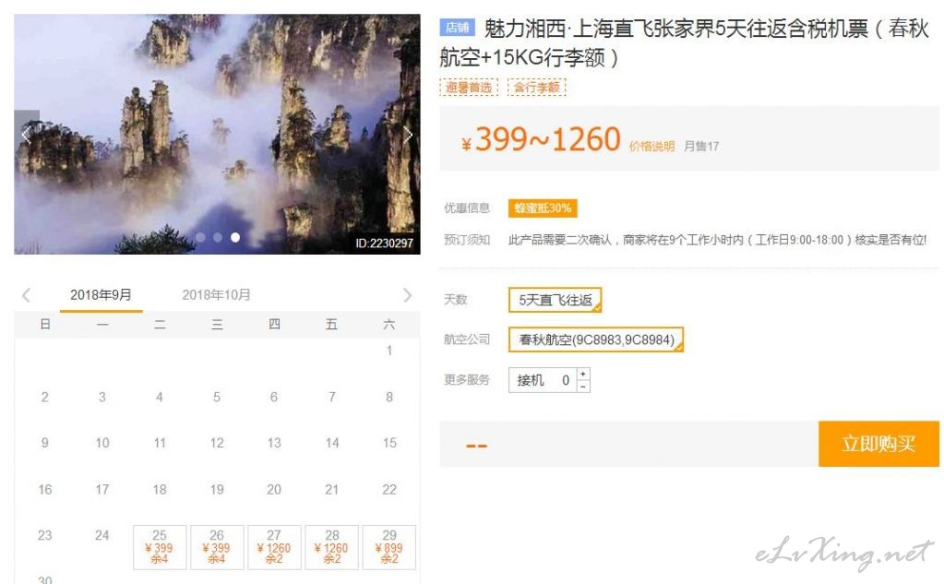944x584 pixels.
Task: Pick September 28 priced ¥1260
Action: tap(331, 547)
